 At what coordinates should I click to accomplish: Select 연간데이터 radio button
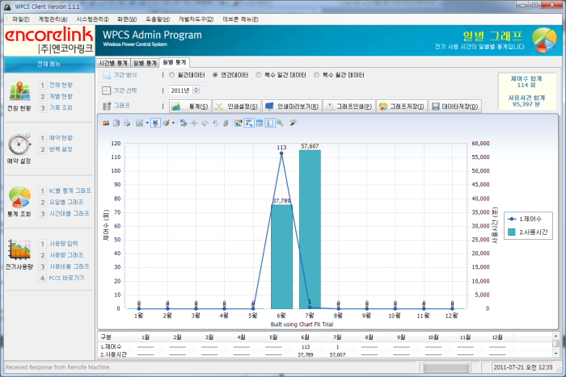tap(215, 75)
